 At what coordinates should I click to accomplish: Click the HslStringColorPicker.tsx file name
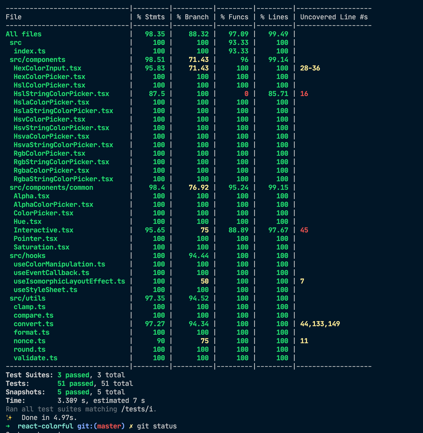coord(61,94)
